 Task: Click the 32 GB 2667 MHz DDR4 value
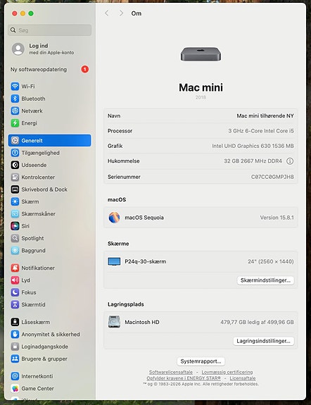(x=253, y=161)
